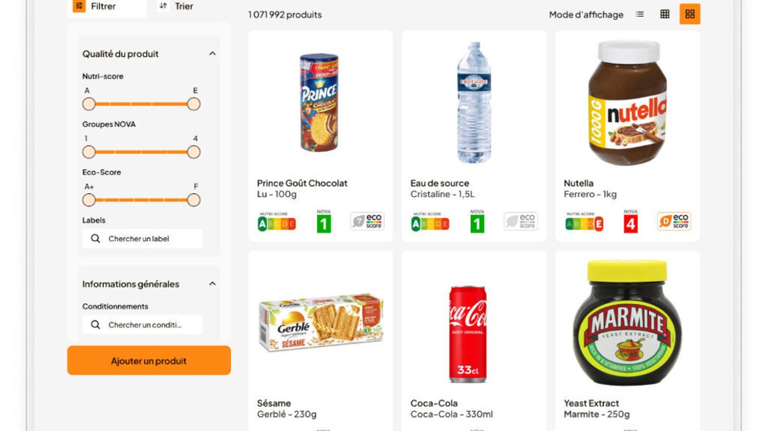Switch to the small grid display mode
This screenshot has height=431, width=767.
click(665, 14)
